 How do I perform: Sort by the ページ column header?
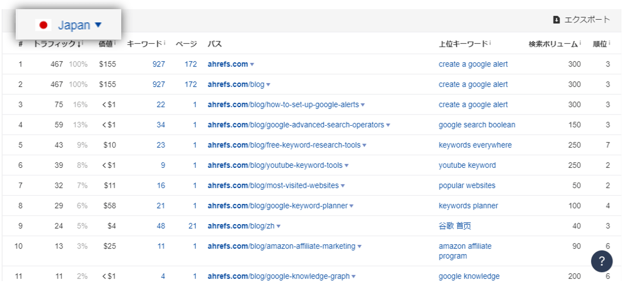tap(186, 44)
